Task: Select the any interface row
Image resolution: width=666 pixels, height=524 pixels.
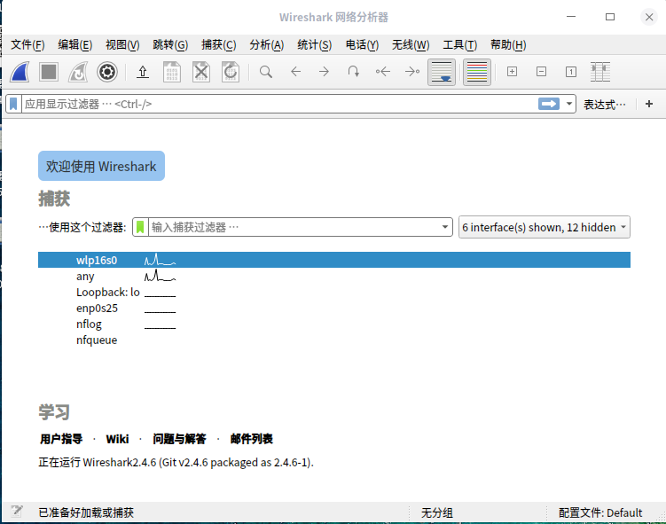Action: (x=333, y=276)
